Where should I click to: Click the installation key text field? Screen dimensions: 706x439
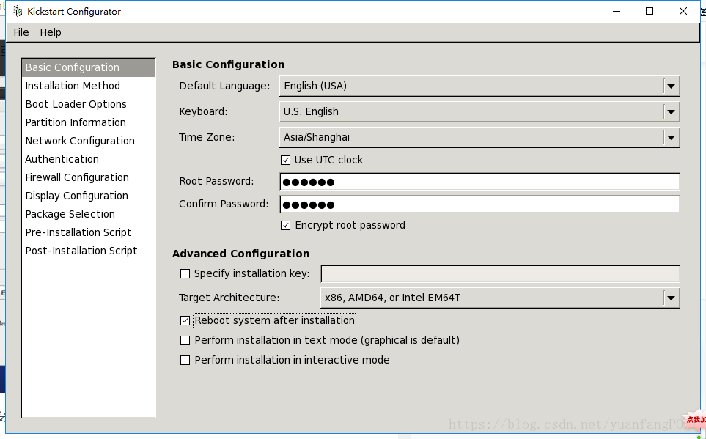click(x=500, y=274)
